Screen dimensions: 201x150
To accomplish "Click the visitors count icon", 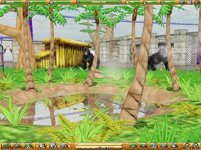I will click(27, 2).
